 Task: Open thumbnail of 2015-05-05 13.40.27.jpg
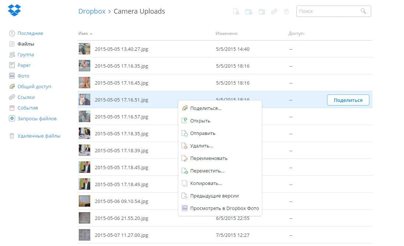click(84, 49)
